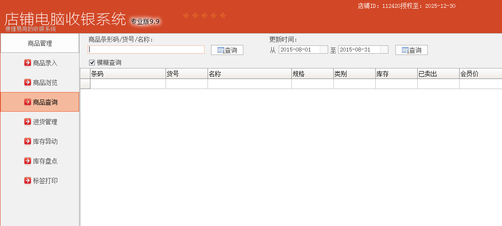Click the 会员价 column header
This screenshot has width=502, height=226.
(x=481, y=74)
